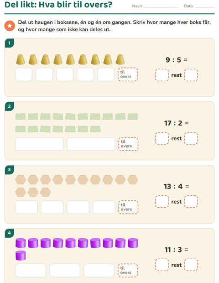
Task: Click the quotient box for 13 : 4
Action: click(x=162, y=202)
